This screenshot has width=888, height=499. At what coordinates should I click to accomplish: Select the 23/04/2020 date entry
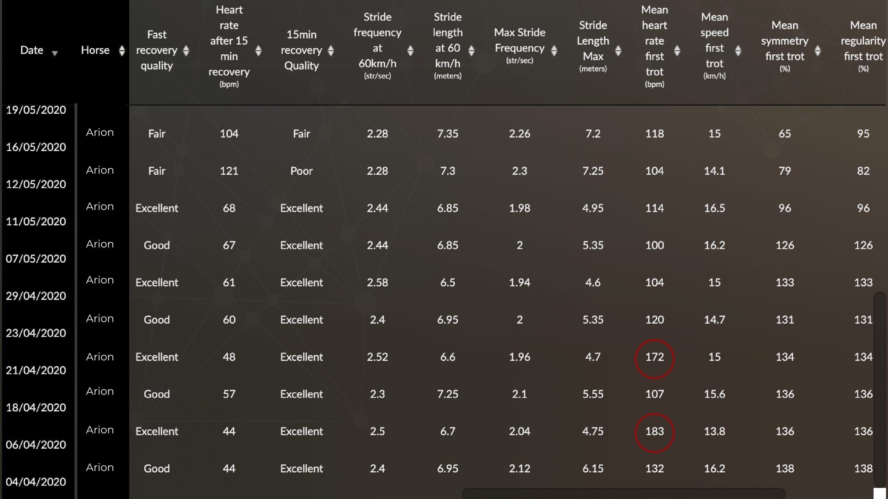coord(36,333)
